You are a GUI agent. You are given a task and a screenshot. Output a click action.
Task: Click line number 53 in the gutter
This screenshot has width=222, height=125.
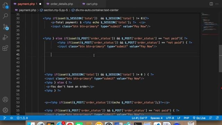[x=18, y=102]
